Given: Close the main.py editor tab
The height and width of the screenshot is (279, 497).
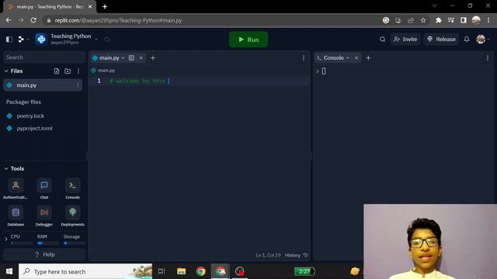Looking at the screenshot, I should (x=141, y=58).
